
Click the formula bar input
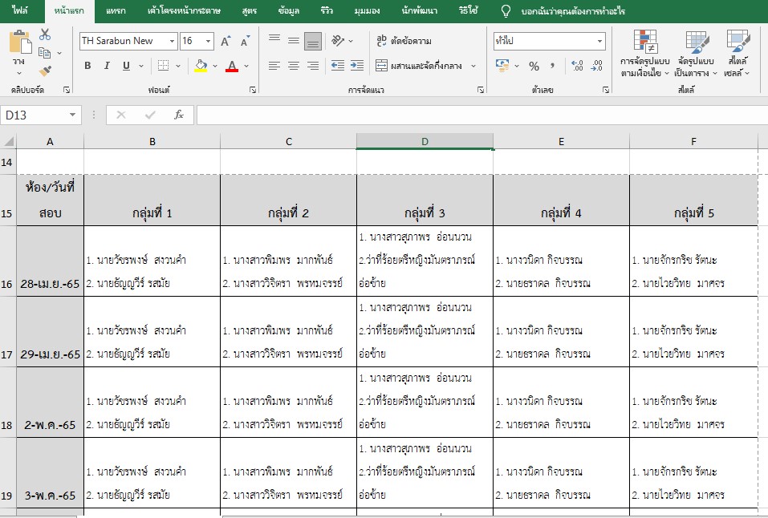coord(482,115)
